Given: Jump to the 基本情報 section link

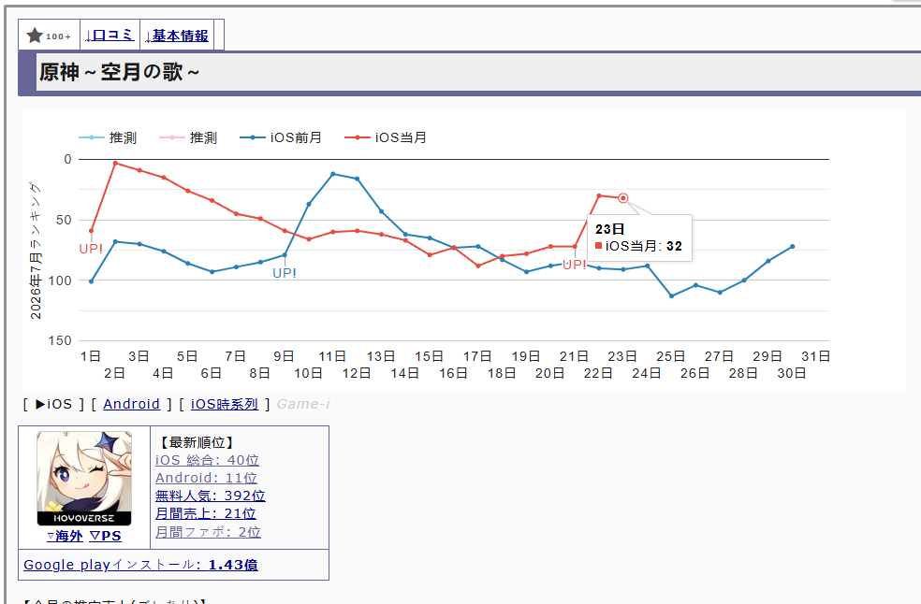Looking at the screenshot, I should pos(176,36).
